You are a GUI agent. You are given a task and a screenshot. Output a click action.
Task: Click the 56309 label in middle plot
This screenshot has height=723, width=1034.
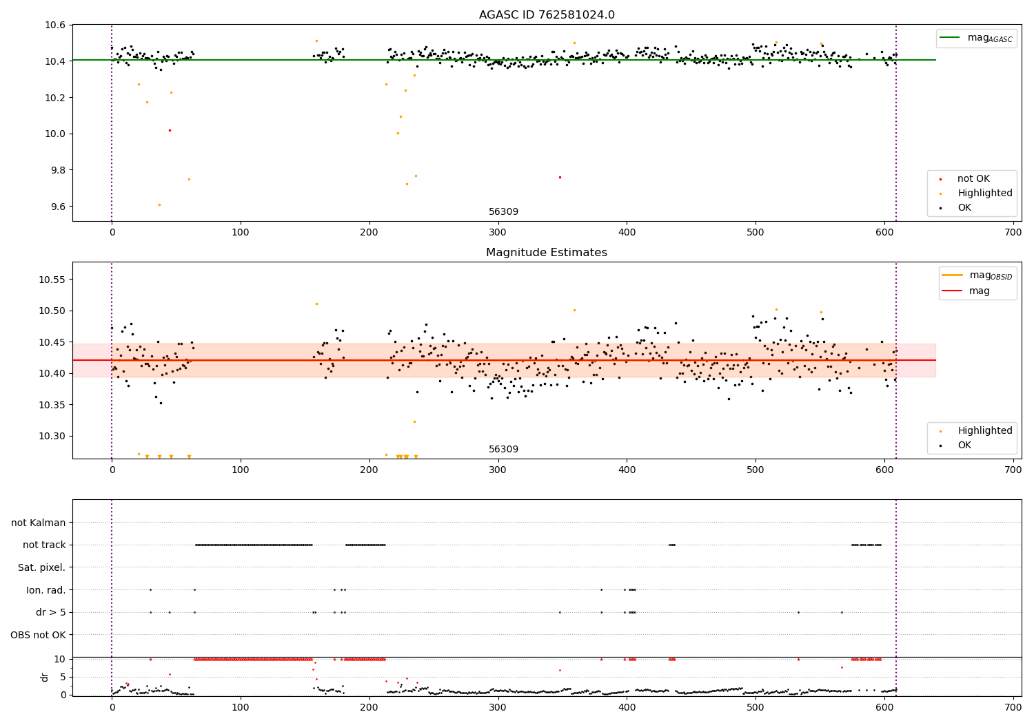pyautogui.click(x=504, y=450)
